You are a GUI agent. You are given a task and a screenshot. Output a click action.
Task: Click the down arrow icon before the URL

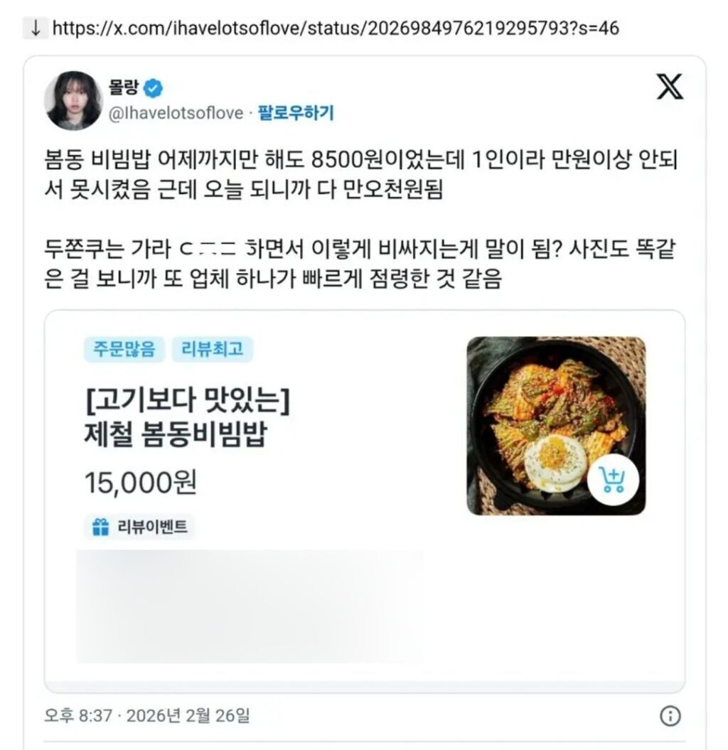click(x=36, y=28)
